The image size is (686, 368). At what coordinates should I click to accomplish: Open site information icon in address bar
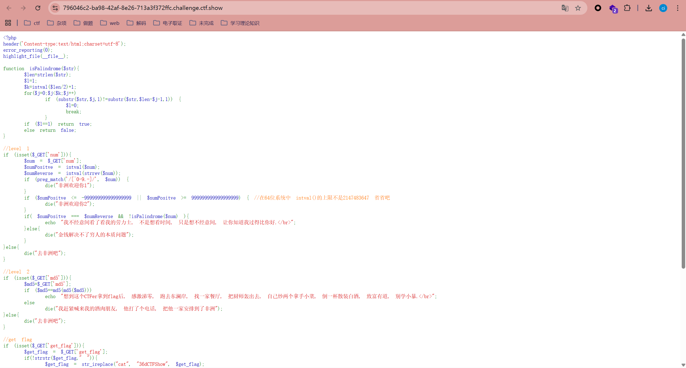coord(55,8)
